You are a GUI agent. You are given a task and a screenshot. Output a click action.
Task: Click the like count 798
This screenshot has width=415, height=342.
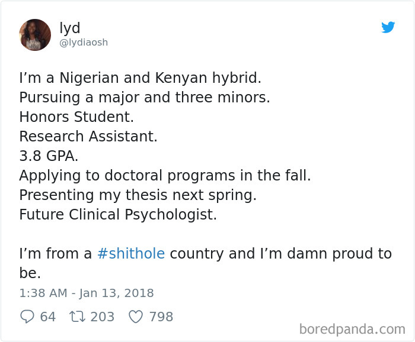[161, 317]
